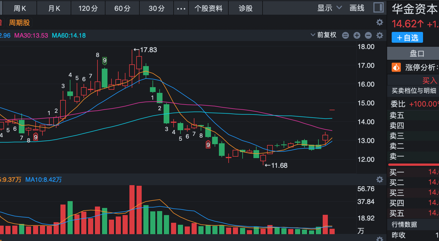Click the 昨收 previous close row
Screen dimensions: 439x241
[x=413, y=235]
